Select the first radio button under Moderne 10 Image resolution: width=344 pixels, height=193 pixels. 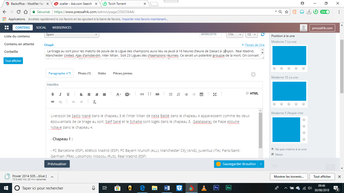tap(274, 104)
